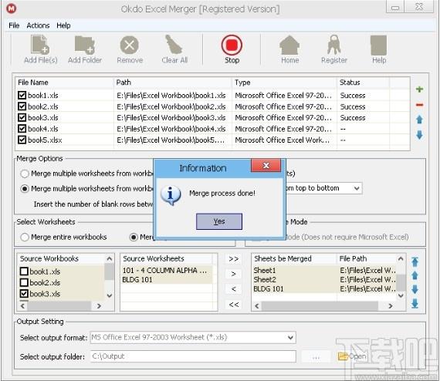
Task: Click the Okdo app logo icon
Action: 12,8
